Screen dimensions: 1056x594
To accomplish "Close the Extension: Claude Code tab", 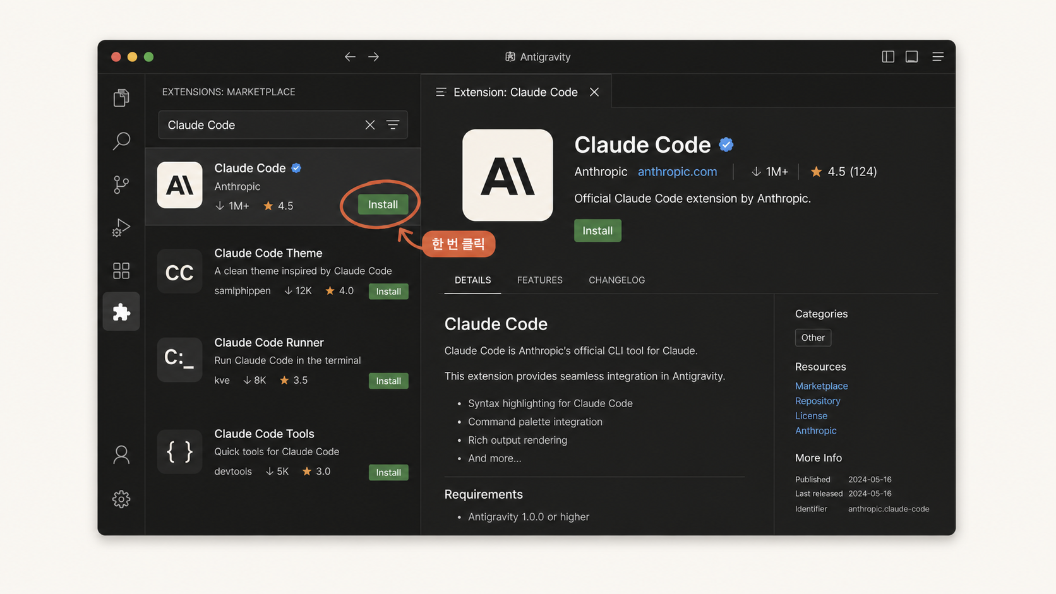I will pos(594,92).
